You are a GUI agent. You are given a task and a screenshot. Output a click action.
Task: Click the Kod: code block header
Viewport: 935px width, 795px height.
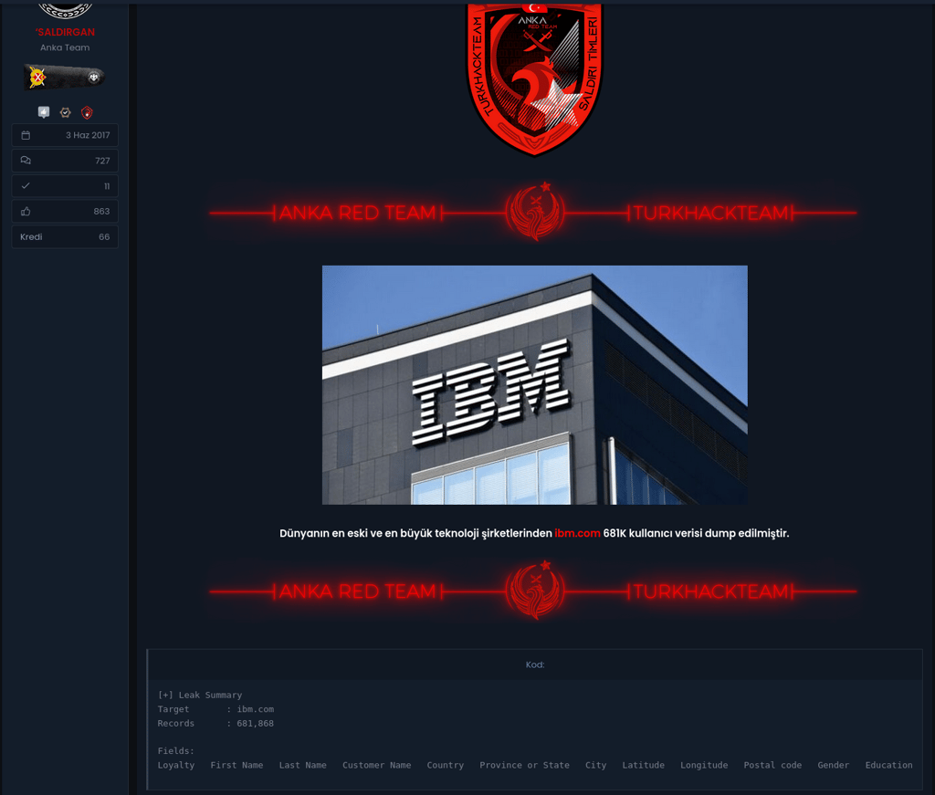535,665
